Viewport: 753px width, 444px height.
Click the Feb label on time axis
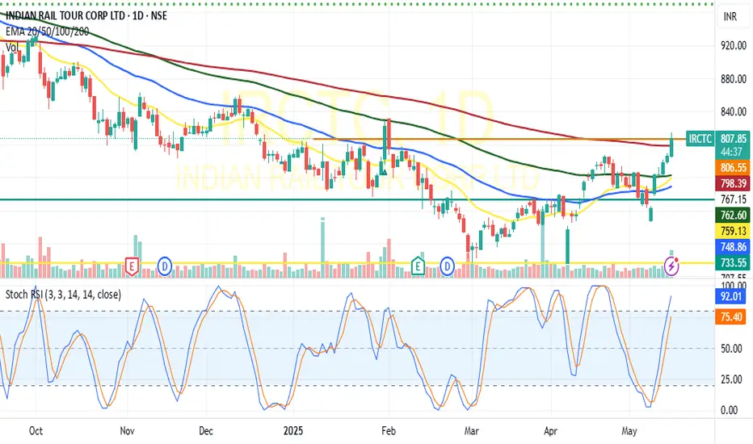(x=389, y=430)
